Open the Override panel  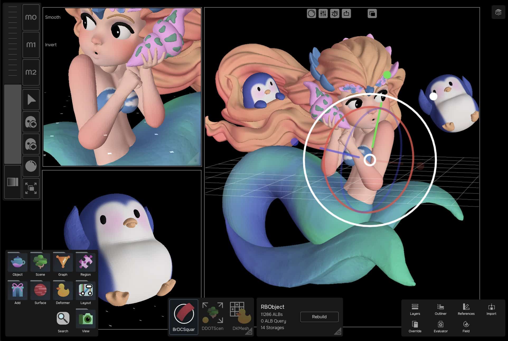click(415, 327)
